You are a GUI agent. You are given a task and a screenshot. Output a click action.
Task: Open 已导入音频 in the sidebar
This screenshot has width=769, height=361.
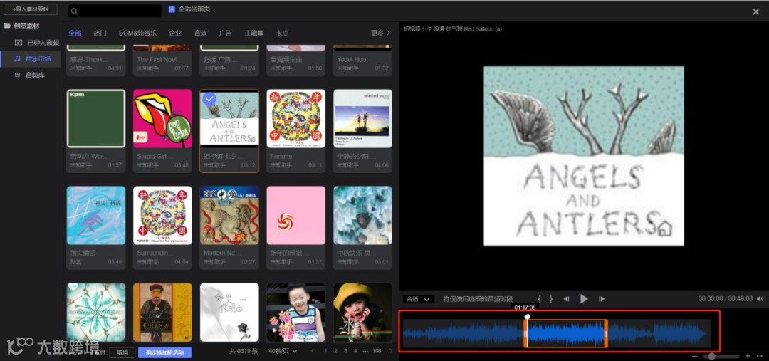click(x=37, y=43)
